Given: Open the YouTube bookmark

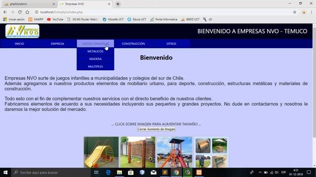Looking at the screenshot, I should tap(55, 19).
